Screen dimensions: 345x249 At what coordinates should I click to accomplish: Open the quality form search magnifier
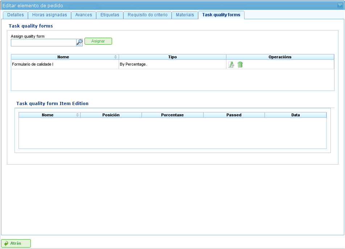[x=79, y=42]
